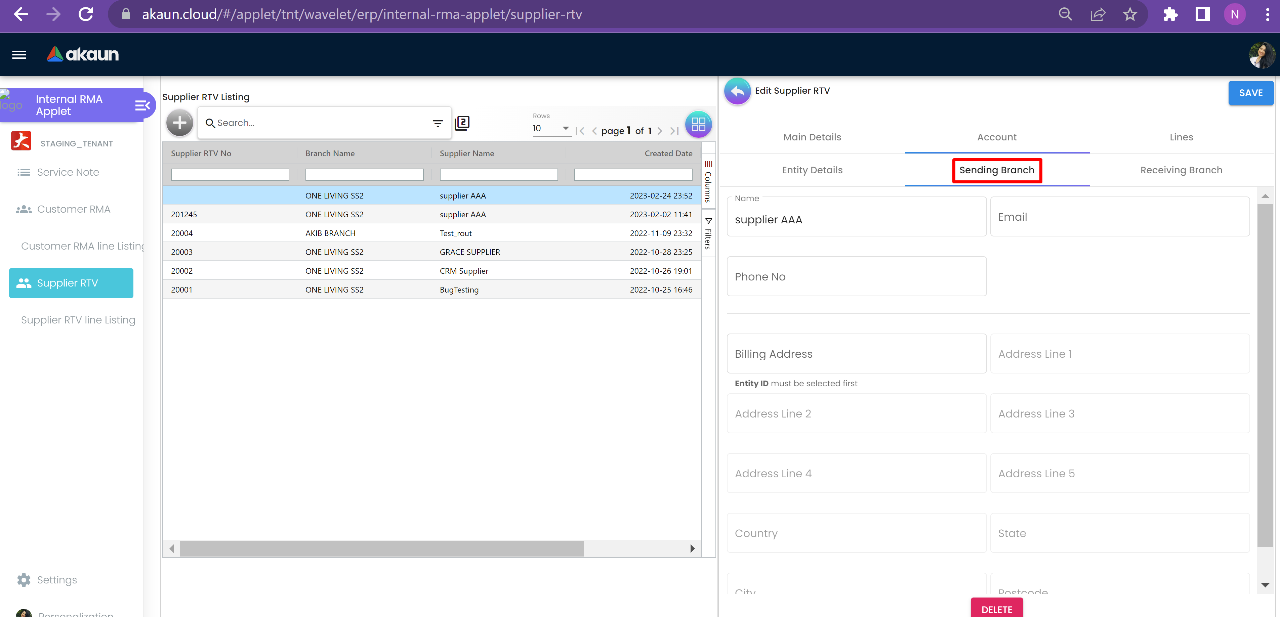This screenshot has height=617, width=1280.
Task: Open the Columns side panel
Action: click(x=708, y=181)
